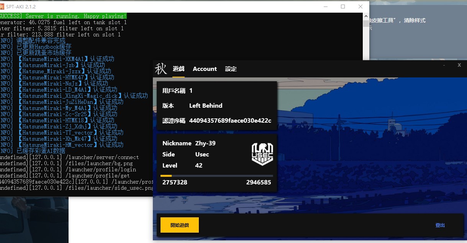This screenshot has height=243, width=467.
Task: Click the HatsuneMiraki-TT_vector console line
Action: (x=62, y=133)
